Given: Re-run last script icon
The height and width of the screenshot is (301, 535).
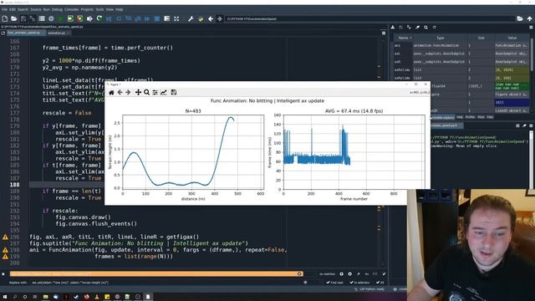Looking at the screenshot, I should pos(99,18).
